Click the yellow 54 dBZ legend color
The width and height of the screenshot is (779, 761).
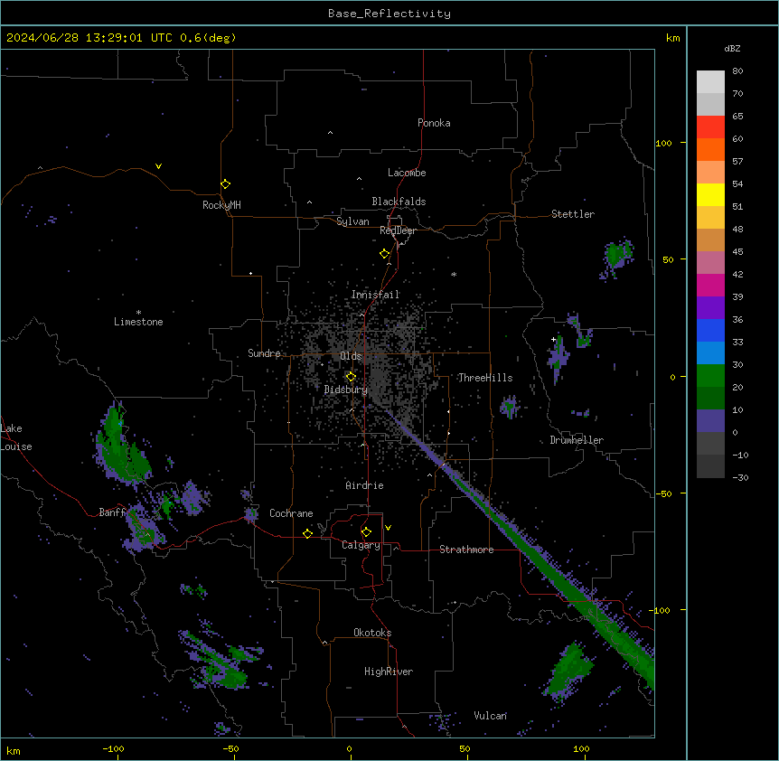pyautogui.click(x=710, y=195)
